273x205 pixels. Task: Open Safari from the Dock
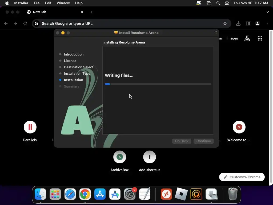click(x=70, y=194)
